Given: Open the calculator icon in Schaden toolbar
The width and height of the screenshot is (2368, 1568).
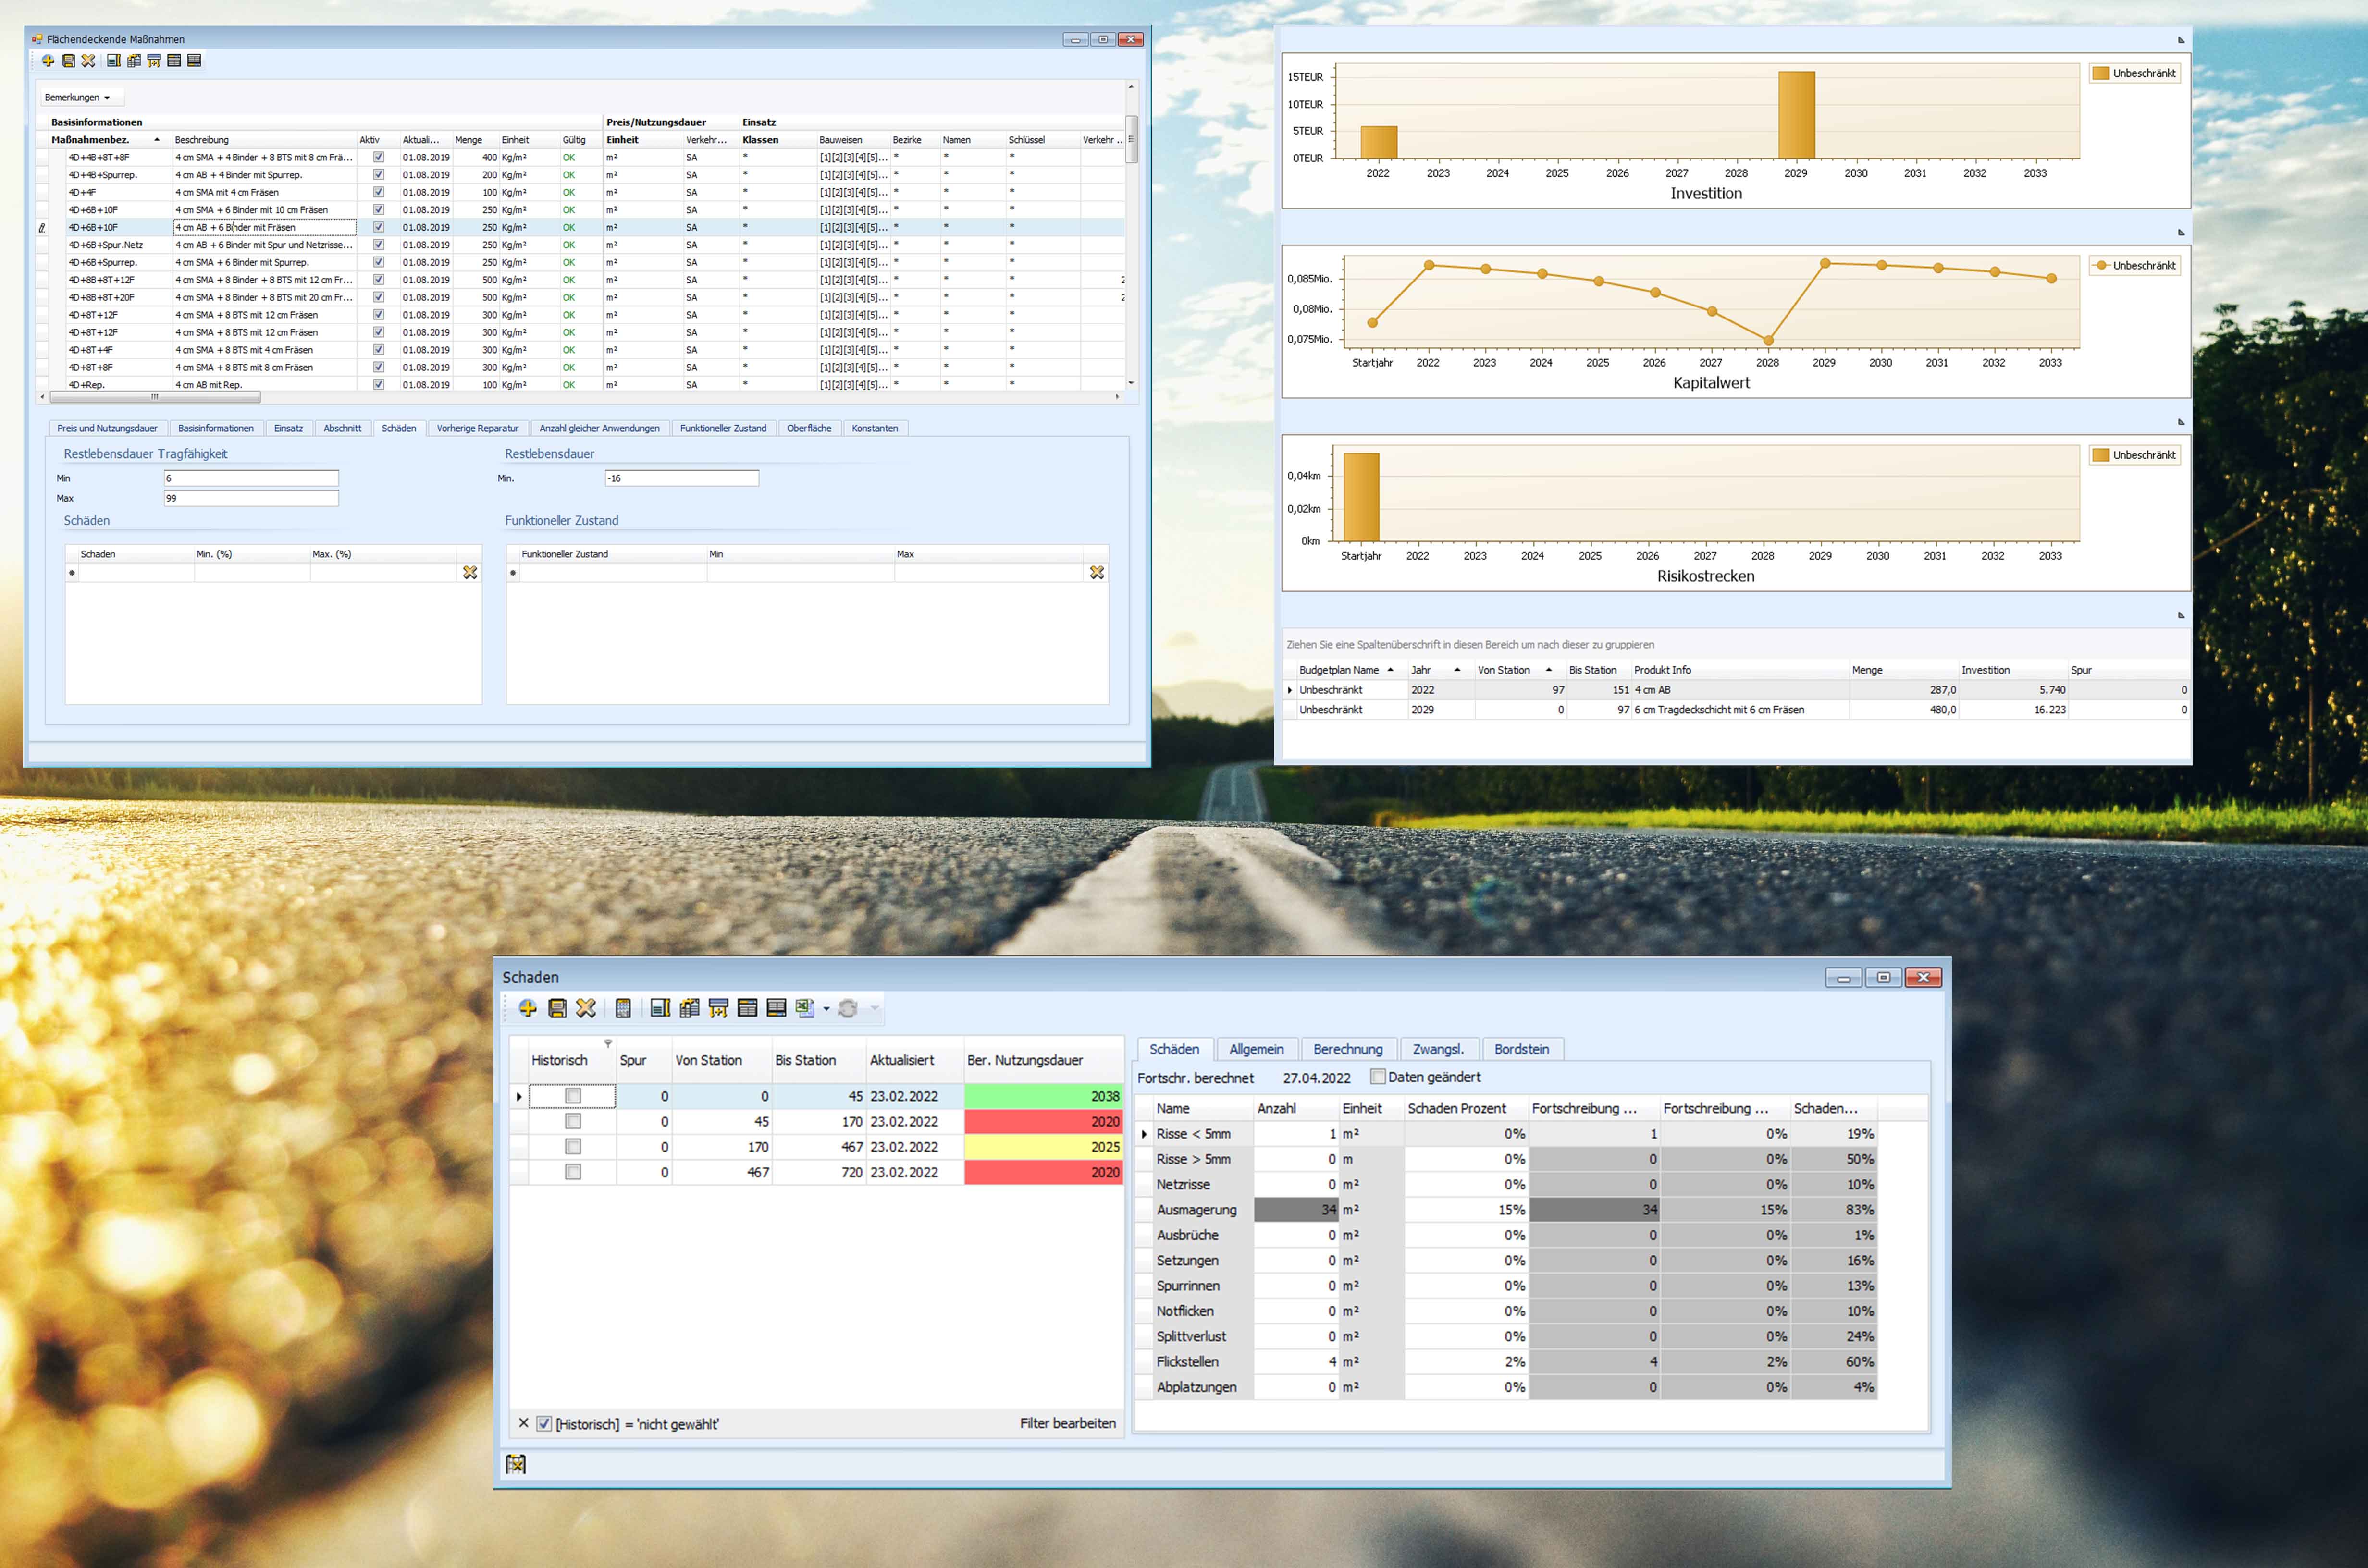Looking at the screenshot, I should pyautogui.click(x=623, y=1008).
